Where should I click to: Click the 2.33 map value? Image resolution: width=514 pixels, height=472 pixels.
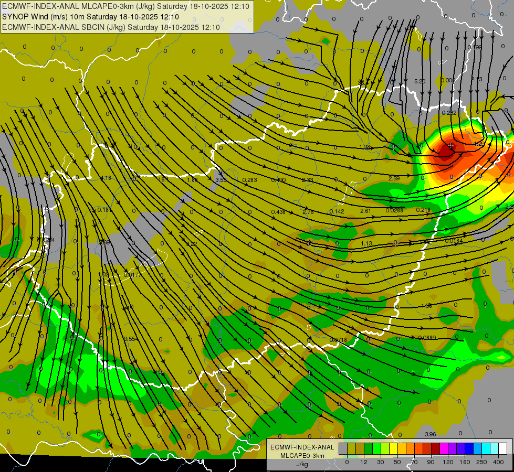308,180
